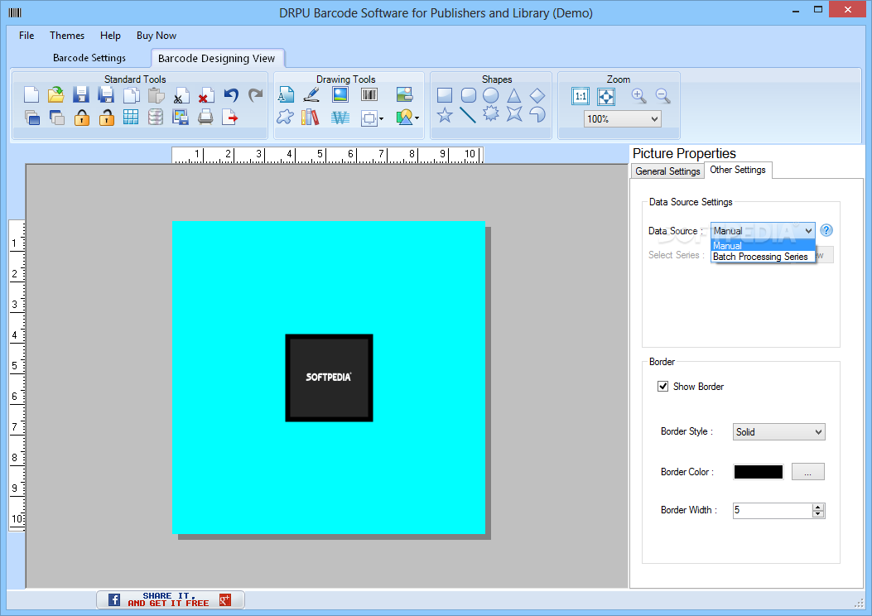Copy the selected object
Screen dimensions: 872x616
pos(131,95)
